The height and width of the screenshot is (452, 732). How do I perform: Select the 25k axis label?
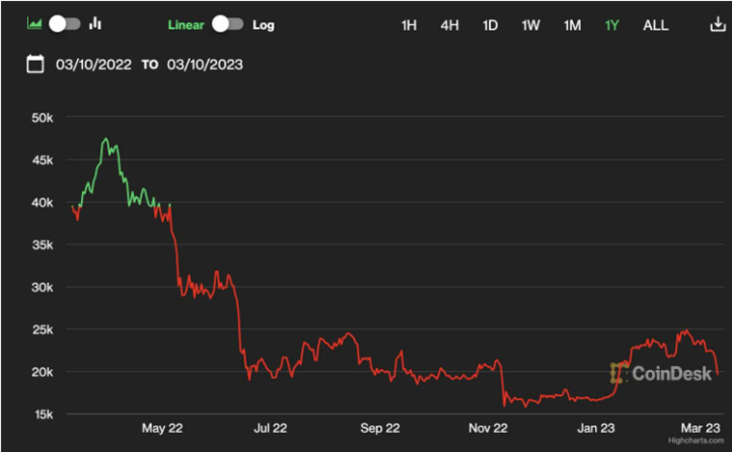[42, 330]
